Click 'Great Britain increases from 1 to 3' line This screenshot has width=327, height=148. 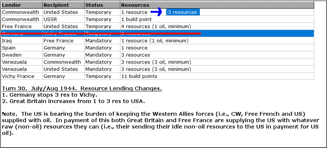tap(73, 102)
